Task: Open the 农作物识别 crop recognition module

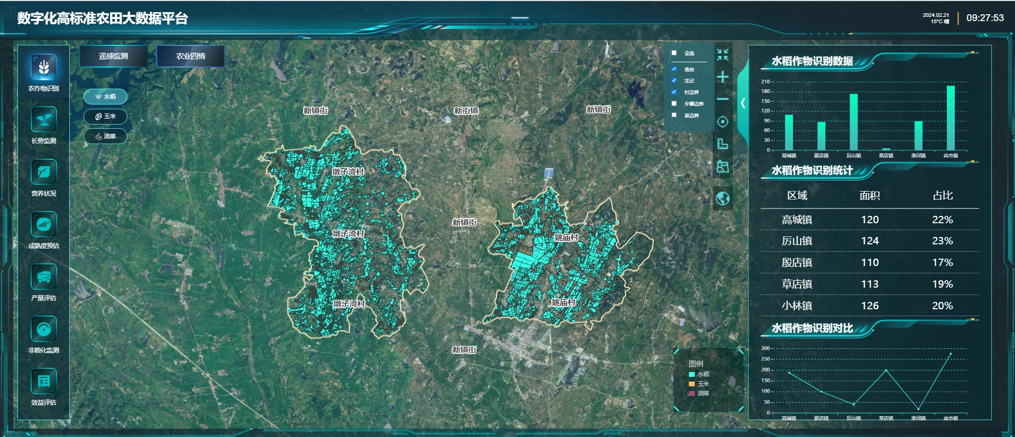Action: pos(44,73)
